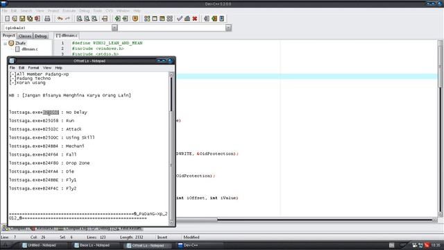444x250 pixels.
Task: Click the third magnifier search icon
Action: point(94,19)
